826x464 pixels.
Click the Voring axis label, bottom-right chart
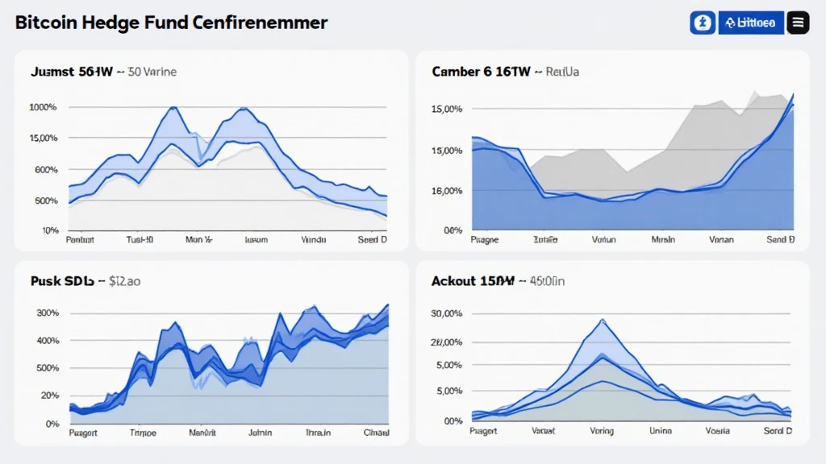tap(603, 431)
